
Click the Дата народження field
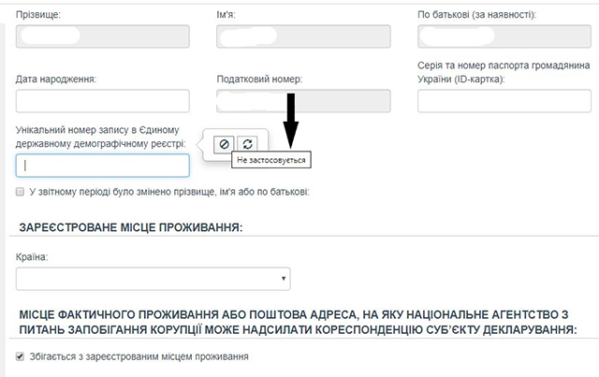[103, 101]
